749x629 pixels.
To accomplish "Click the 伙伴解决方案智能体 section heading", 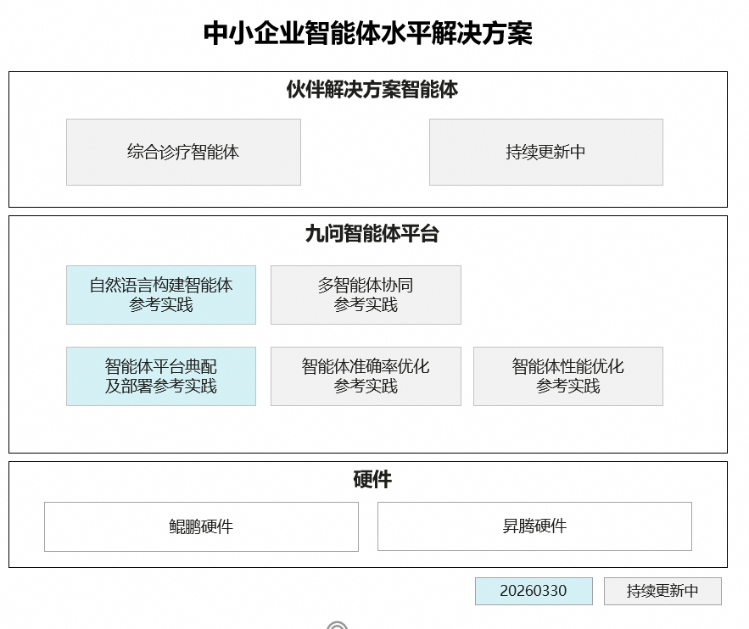I will point(372,90).
